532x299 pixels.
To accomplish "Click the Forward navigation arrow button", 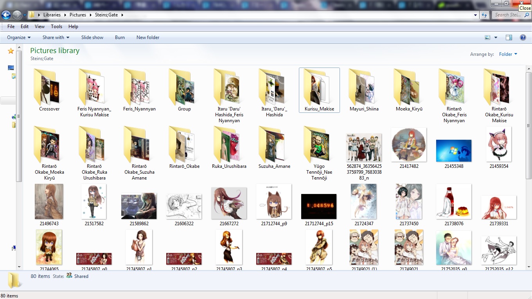I will tap(17, 15).
